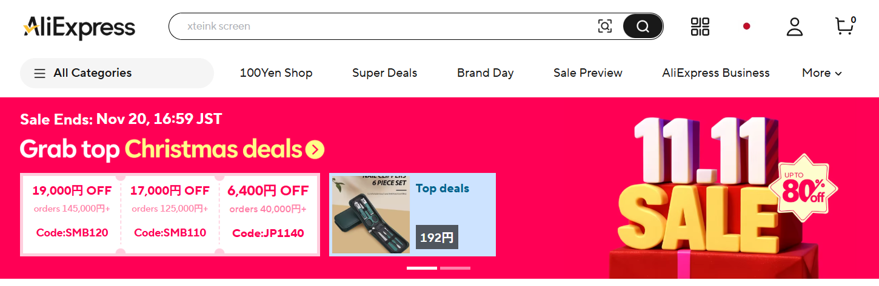Viewport: 879px width, 286px height.
Task: Select the Japan flag region icon
Action: 746,27
